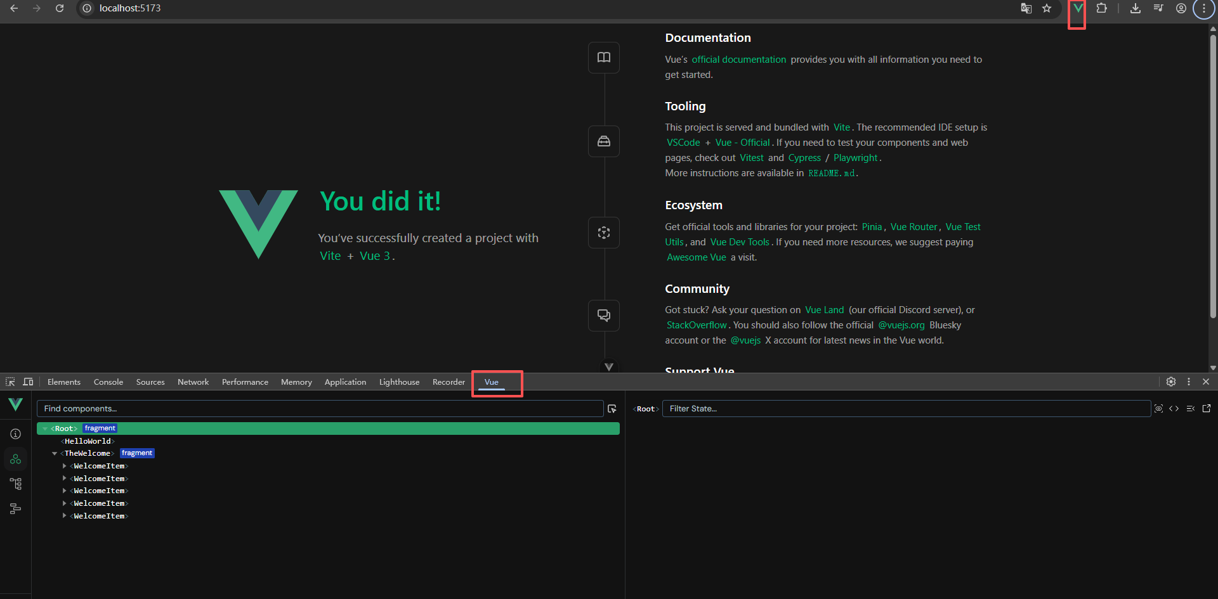1218x599 pixels.
Task: Open the Vue Devtools extension icon
Action: [1077, 8]
